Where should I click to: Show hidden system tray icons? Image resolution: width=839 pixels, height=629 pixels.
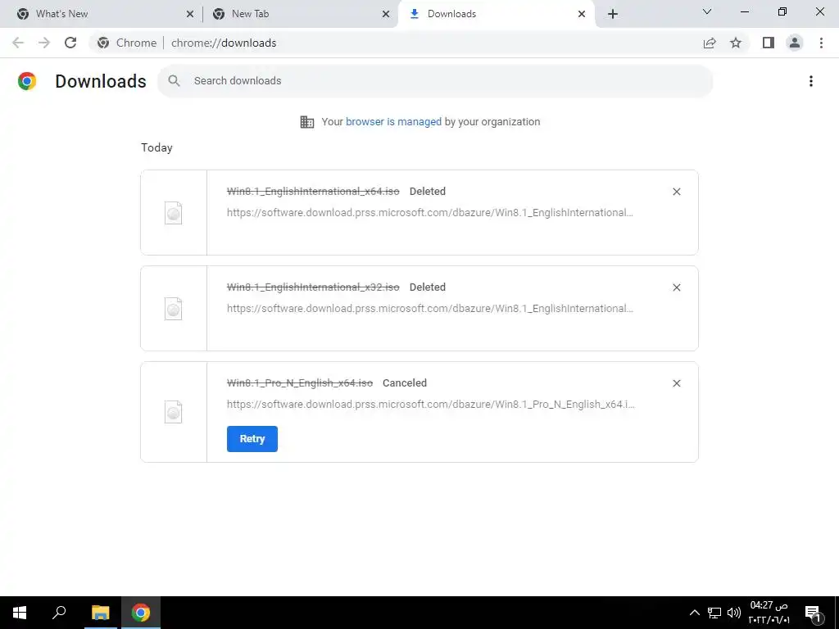coord(695,613)
